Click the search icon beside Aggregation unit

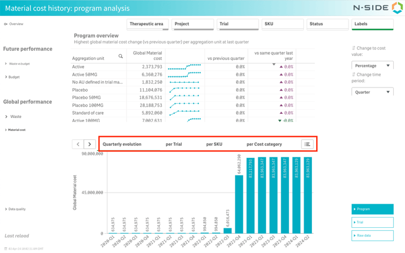121,56
